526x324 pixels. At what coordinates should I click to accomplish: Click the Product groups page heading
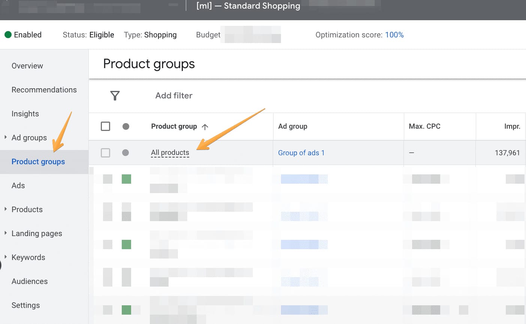coord(149,64)
